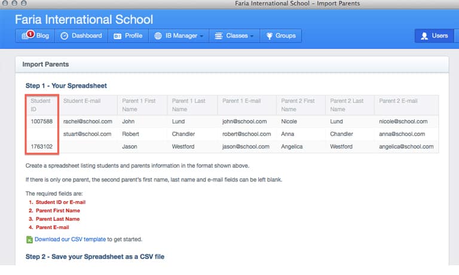Select student ID cell 1763102
The height and width of the screenshot is (275, 459).
(42, 147)
